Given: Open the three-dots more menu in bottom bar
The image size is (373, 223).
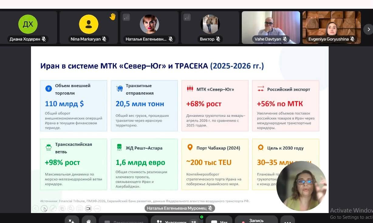Looking at the screenshot, I should click(x=287, y=220).
